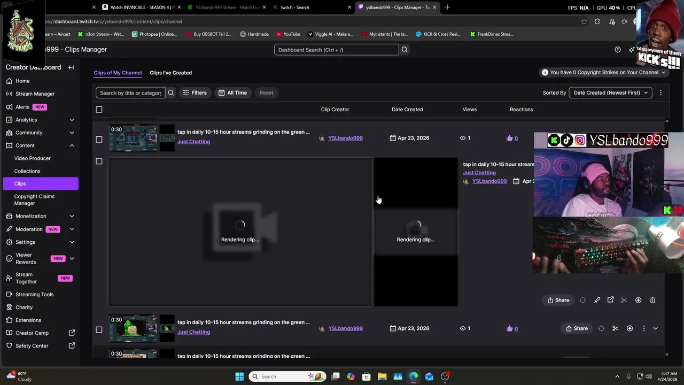Open the Sorted By Date Created dropdown

610,93
